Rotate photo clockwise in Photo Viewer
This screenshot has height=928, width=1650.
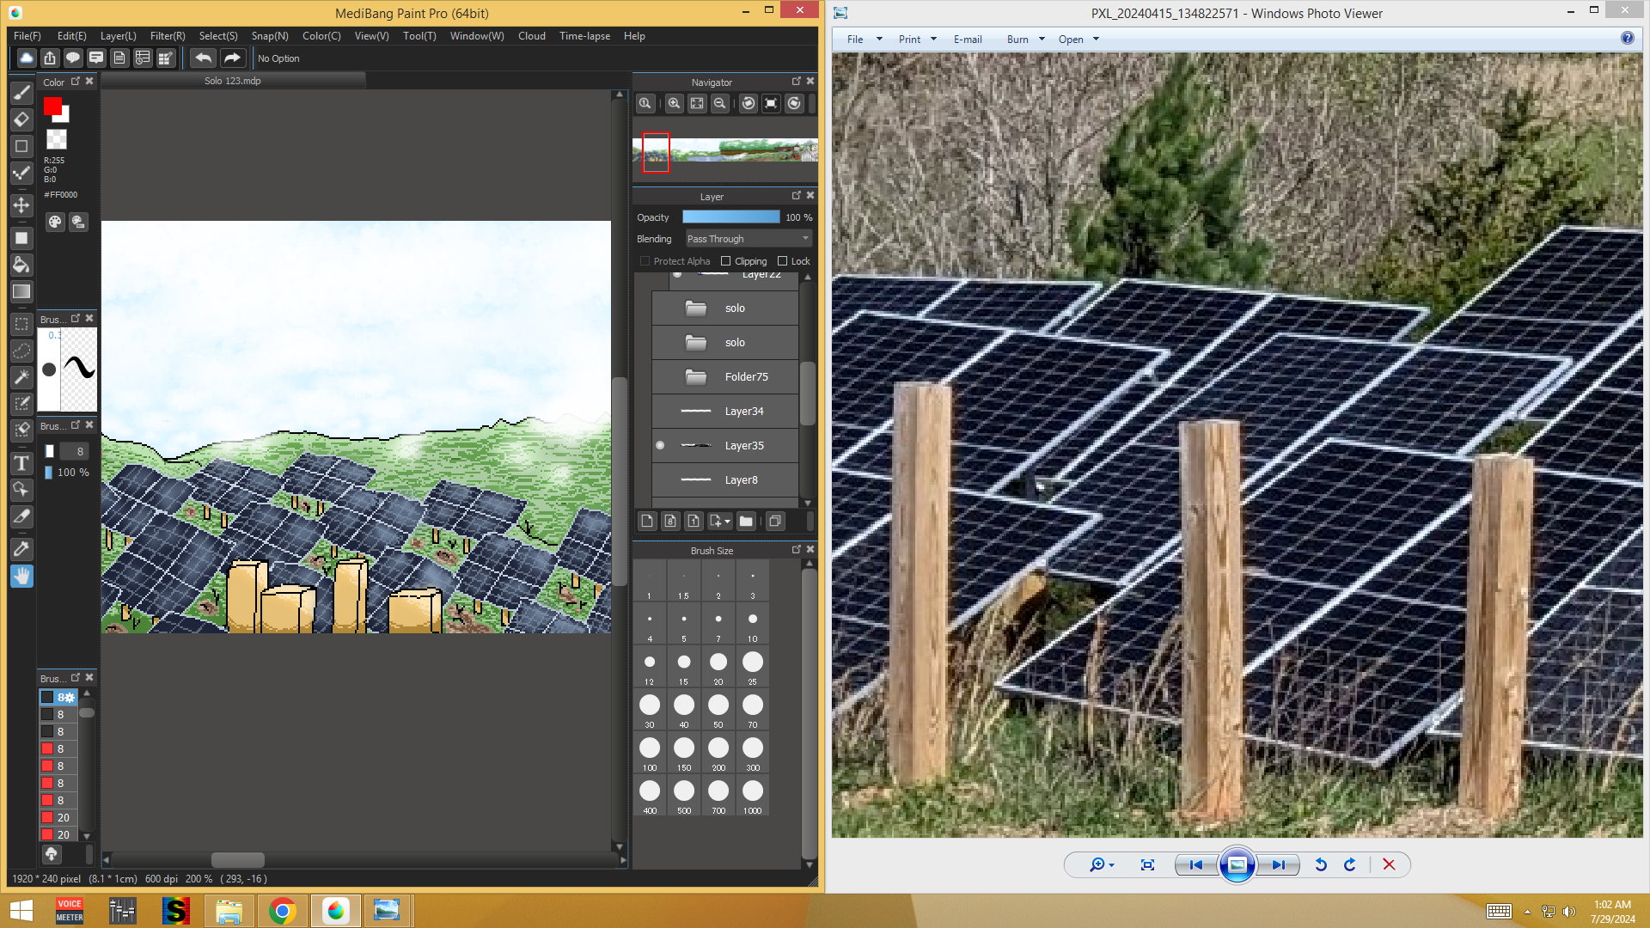pyautogui.click(x=1350, y=865)
